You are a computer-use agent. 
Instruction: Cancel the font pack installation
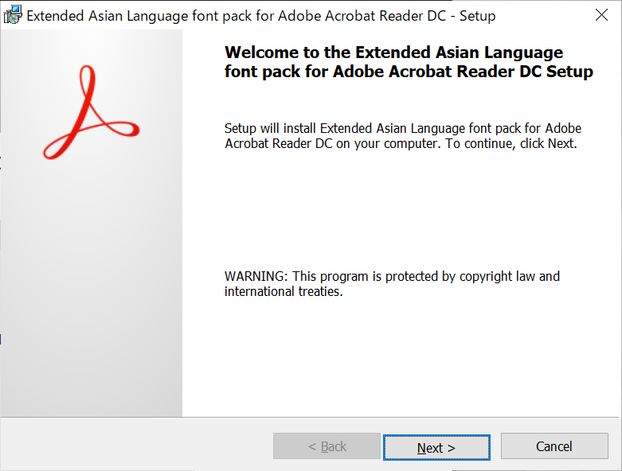[x=554, y=446]
